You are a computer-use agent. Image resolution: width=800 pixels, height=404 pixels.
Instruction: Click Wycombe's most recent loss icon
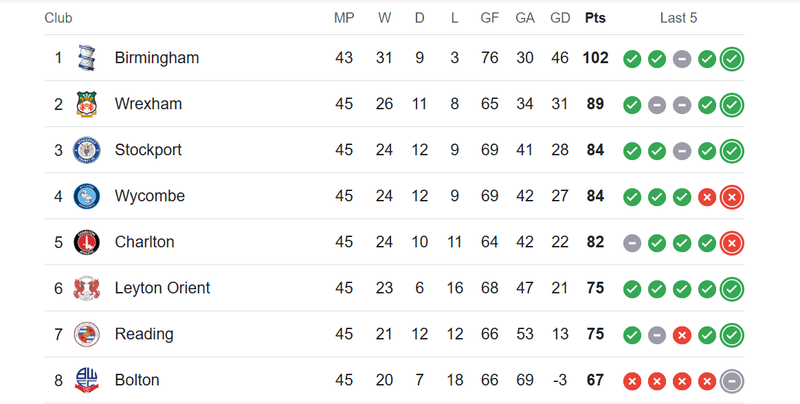click(732, 197)
